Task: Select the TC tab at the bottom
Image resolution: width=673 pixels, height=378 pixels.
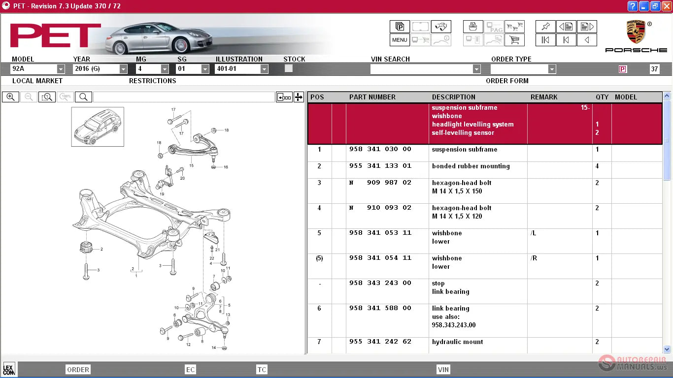Action: 262,370
